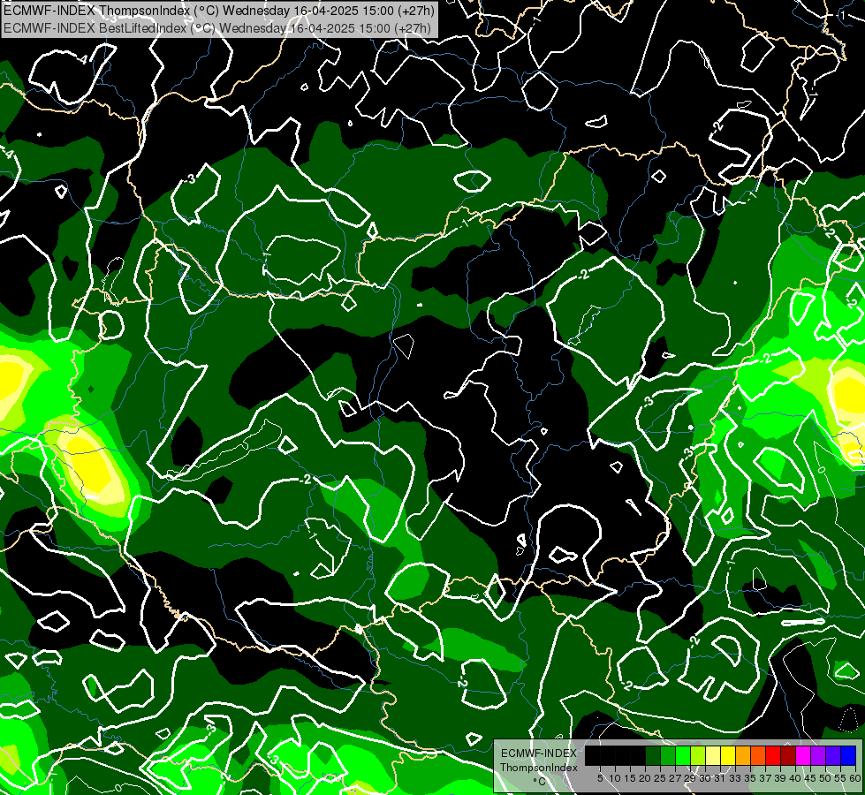The image size is (865, 795).
Task: Click the legend tick value '20'
Action: [x=645, y=778]
